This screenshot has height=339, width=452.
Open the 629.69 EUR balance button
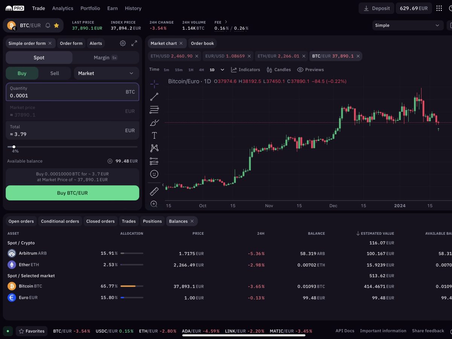click(x=414, y=8)
